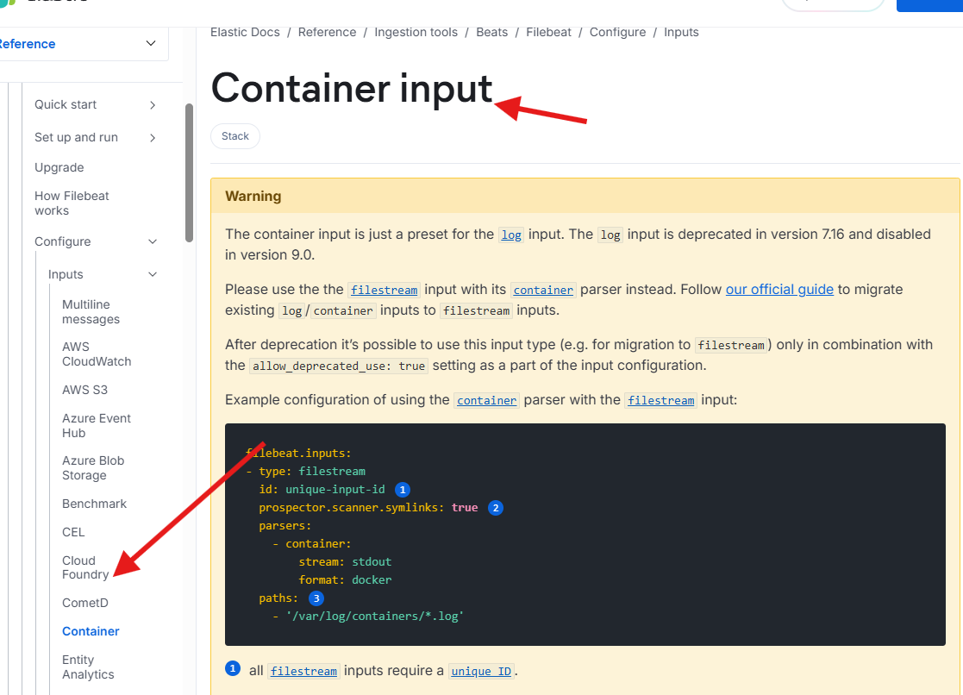The width and height of the screenshot is (963, 695).
Task: Follow the log input link
Action: click(511, 235)
